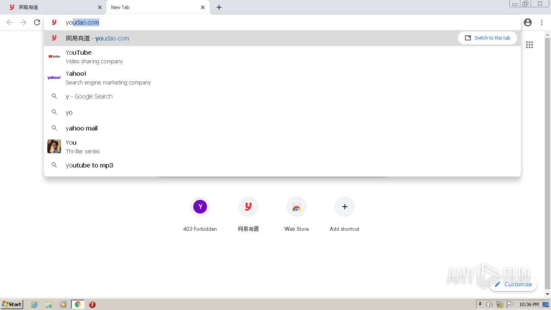551x310 pixels.
Task: Open Windows Media Player from taskbar
Action: 63,304
